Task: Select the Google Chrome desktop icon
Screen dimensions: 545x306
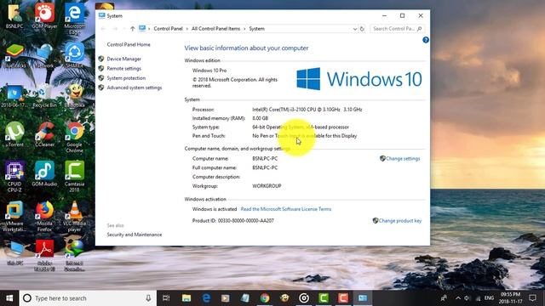Action: (74, 138)
